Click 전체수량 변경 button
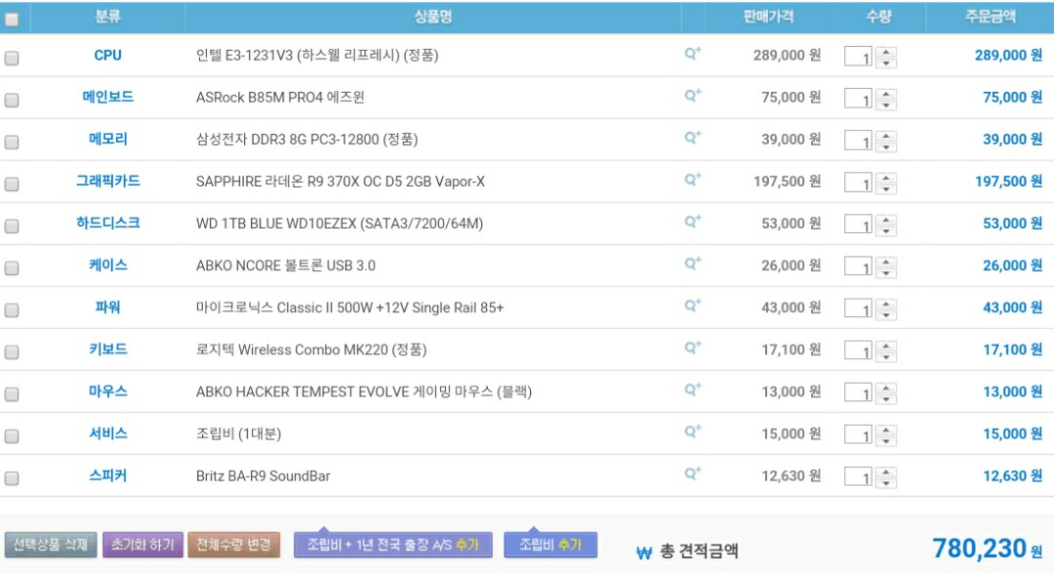Image resolution: width=1054 pixels, height=573 pixels. coord(233,545)
